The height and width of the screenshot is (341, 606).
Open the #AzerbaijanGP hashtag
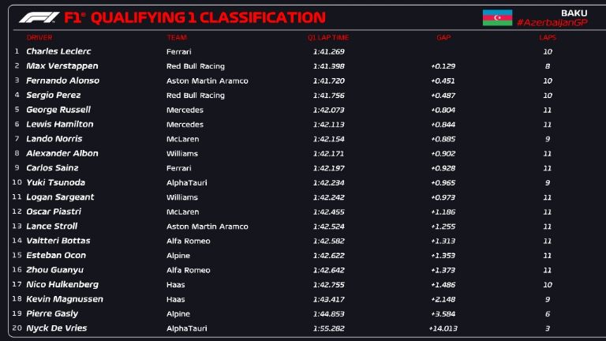click(552, 23)
